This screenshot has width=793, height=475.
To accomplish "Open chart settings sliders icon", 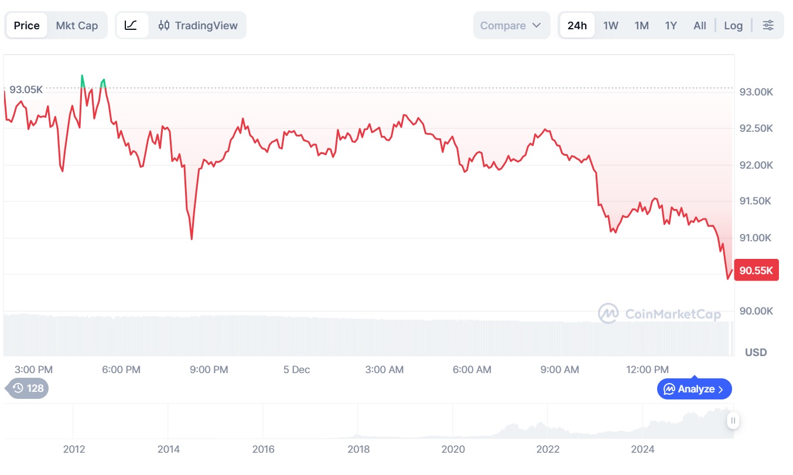I will (768, 25).
